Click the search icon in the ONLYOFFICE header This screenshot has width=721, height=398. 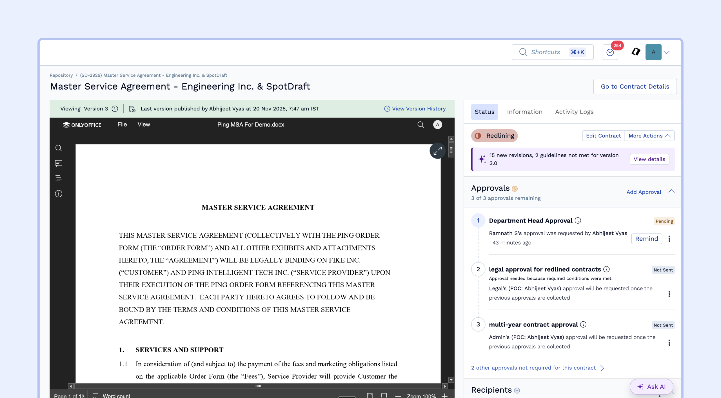pos(420,125)
